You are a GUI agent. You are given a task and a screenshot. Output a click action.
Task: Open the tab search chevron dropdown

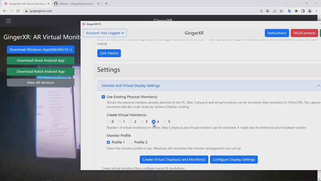(288, 3)
